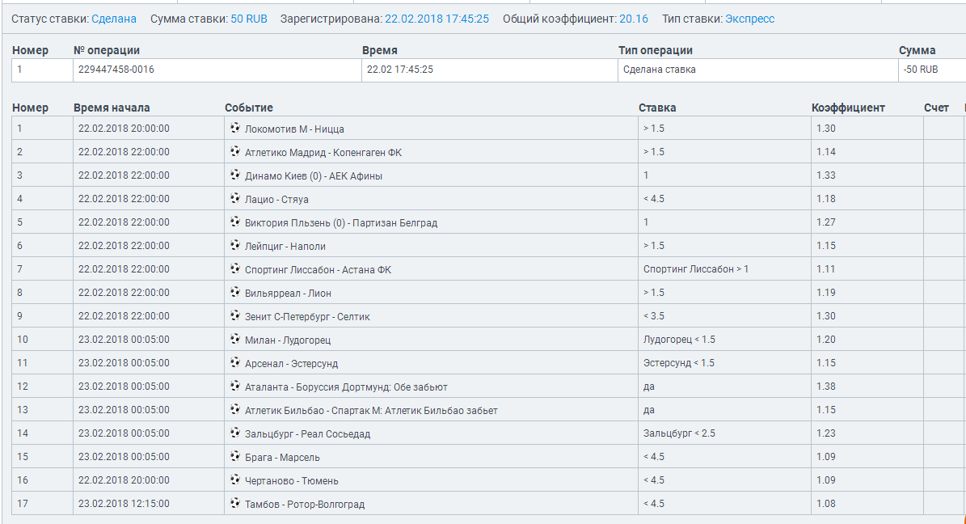
Task: Click soccer ball icon for Лацио - Стяуа
Action: click(x=234, y=198)
